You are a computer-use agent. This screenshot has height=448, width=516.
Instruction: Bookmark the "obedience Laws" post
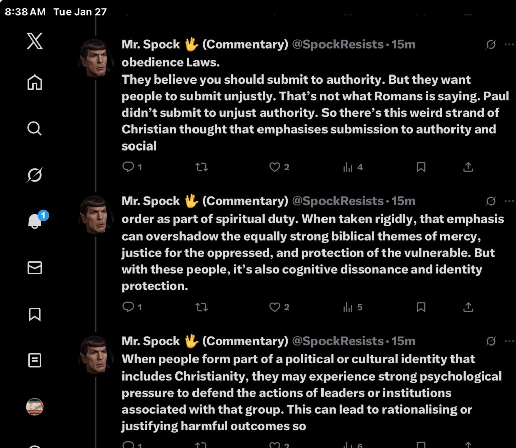(x=421, y=167)
